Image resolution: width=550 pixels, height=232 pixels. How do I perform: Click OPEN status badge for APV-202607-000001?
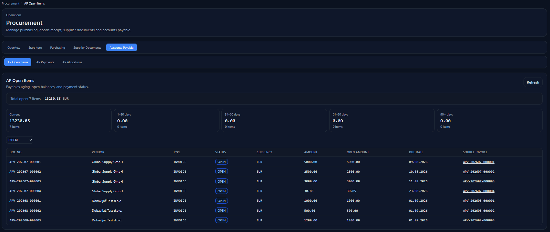(x=221, y=162)
